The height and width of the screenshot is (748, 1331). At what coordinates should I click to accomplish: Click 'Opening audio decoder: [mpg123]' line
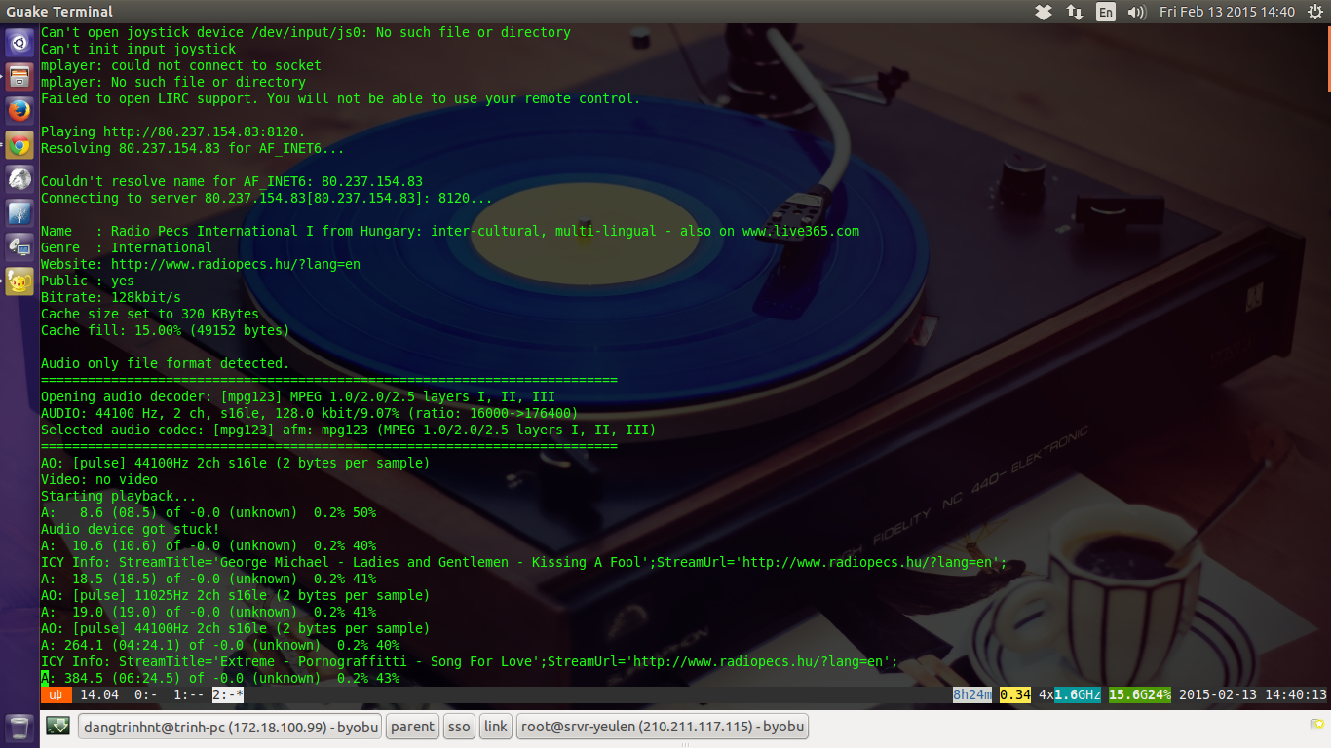tap(298, 396)
